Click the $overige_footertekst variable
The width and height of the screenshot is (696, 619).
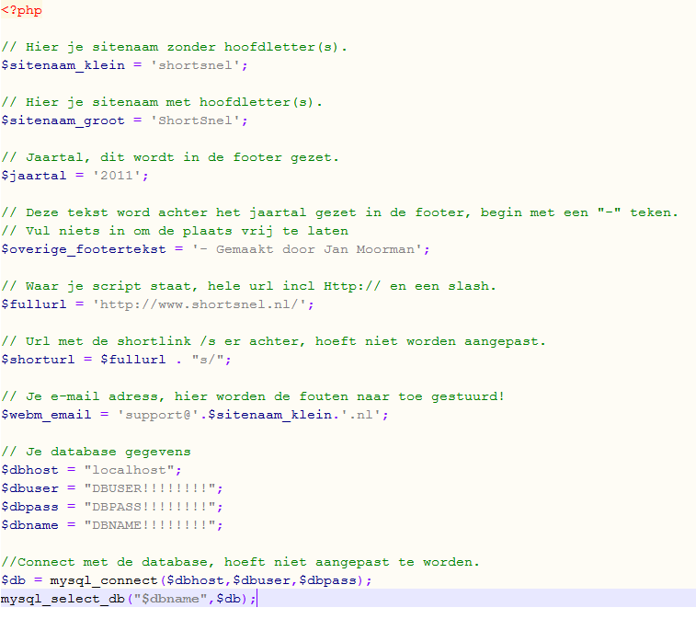tap(84, 249)
